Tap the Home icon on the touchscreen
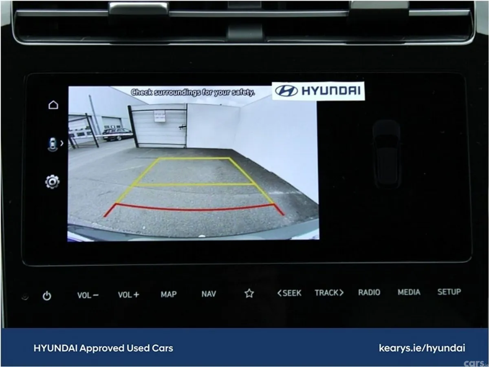The height and width of the screenshot is (367, 489). click(53, 105)
